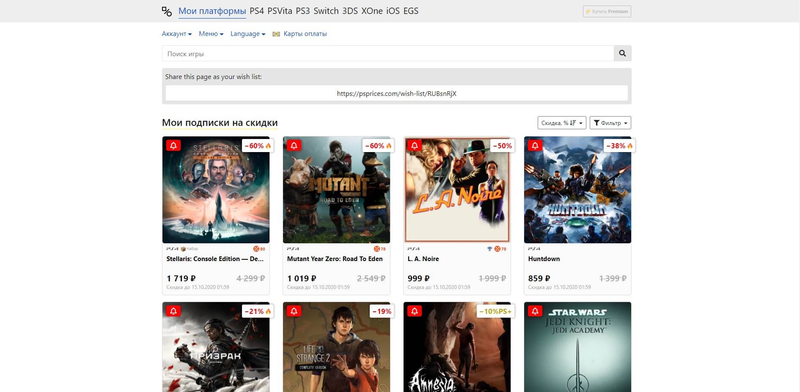Switch to the PS4 platform tab
Screen dimensions: 800x392
click(x=257, y=11)
